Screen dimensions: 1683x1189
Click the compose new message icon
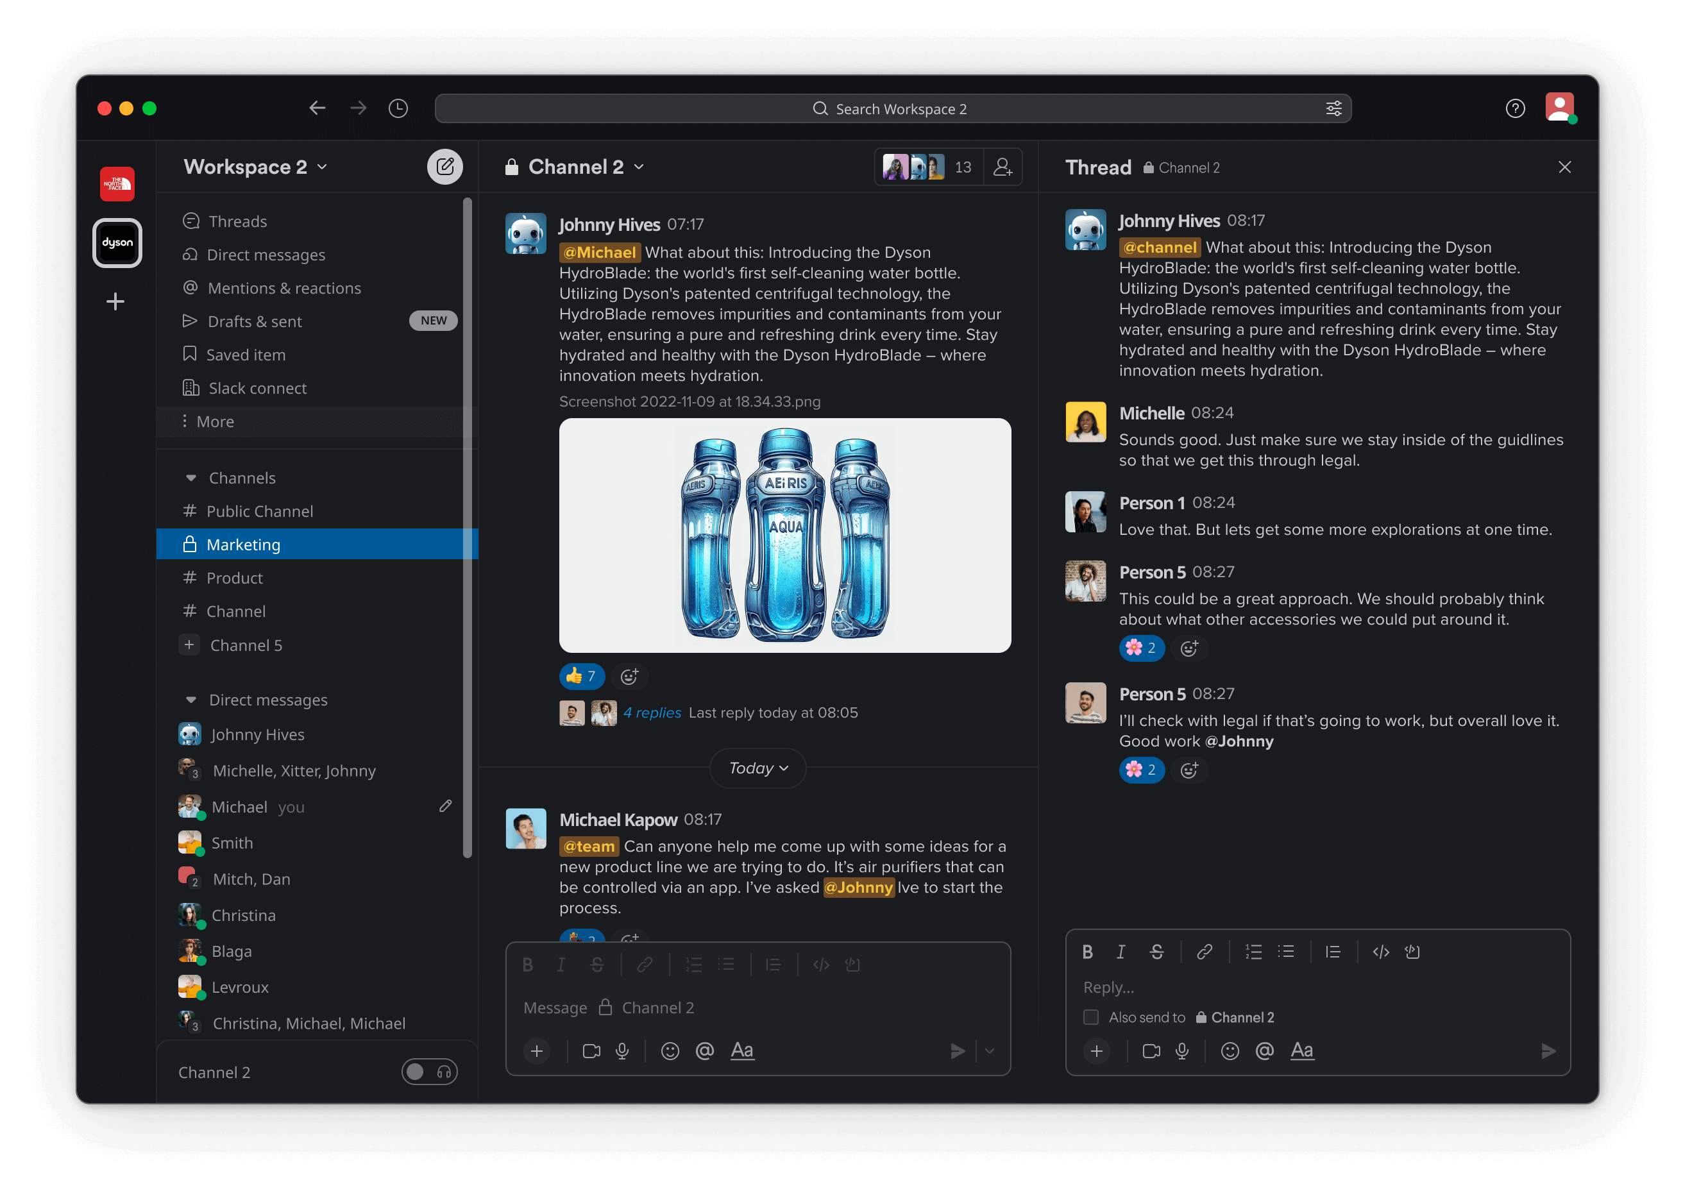point(445,167)
